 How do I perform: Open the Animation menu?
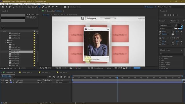31,4
